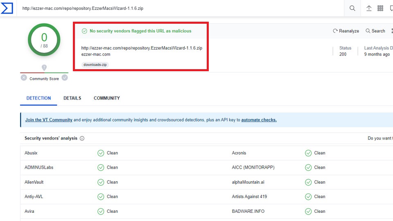Click the AlienVault vendor name

[34, 182]
